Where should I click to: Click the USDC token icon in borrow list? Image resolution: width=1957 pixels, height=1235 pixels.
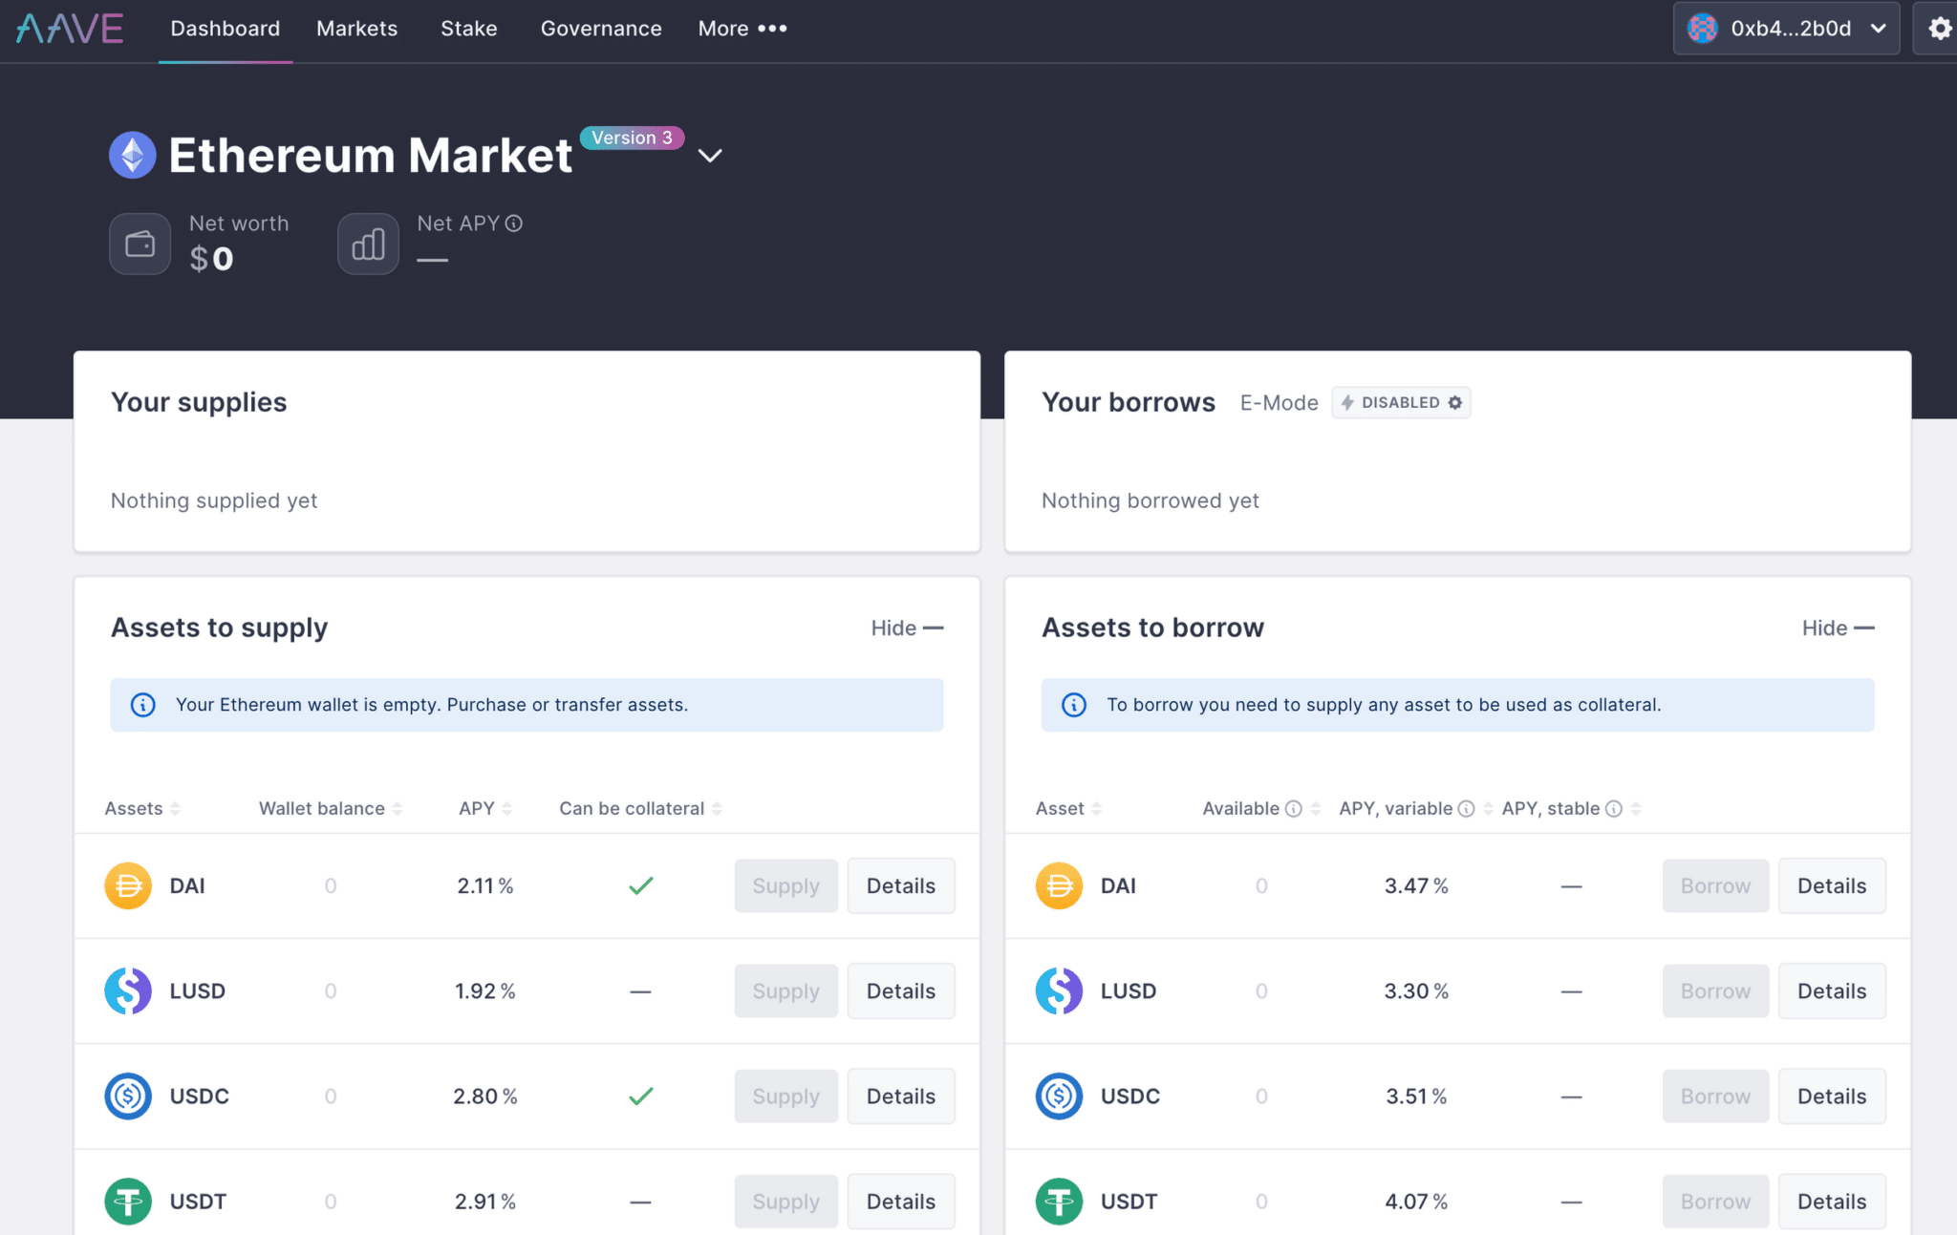pos(1059,1096)
